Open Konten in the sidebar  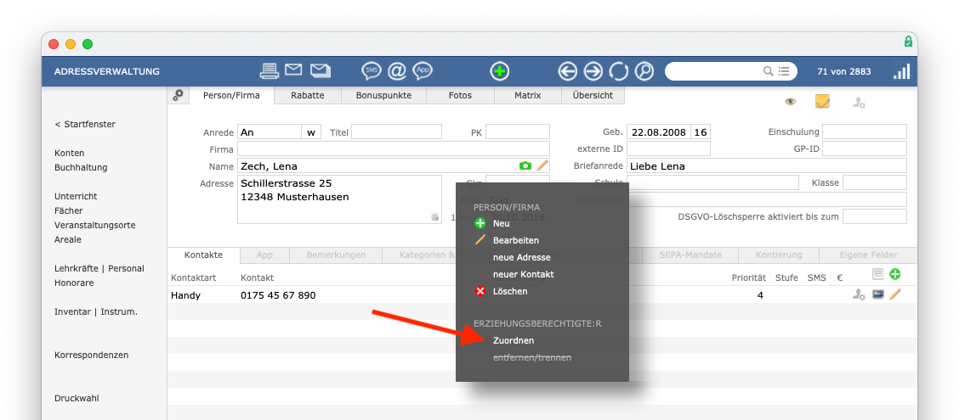pyautogui.click(x=70, y=153)
